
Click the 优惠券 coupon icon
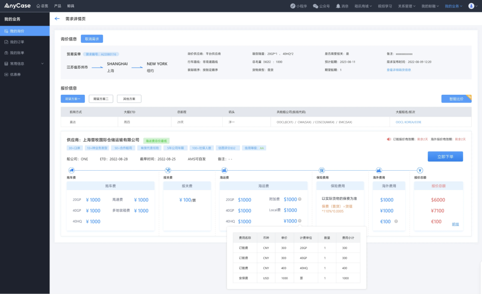click(6, 74)
